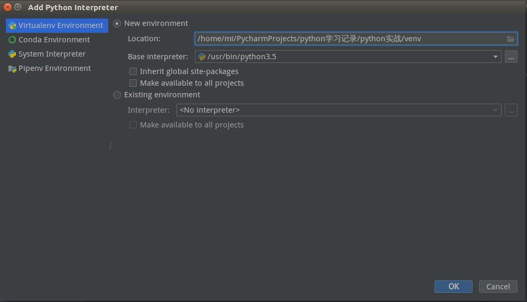
Task: Click the System Interpreter python icon
Action: [12, 54]
